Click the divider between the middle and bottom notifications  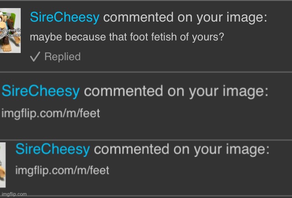coord(146,139)
